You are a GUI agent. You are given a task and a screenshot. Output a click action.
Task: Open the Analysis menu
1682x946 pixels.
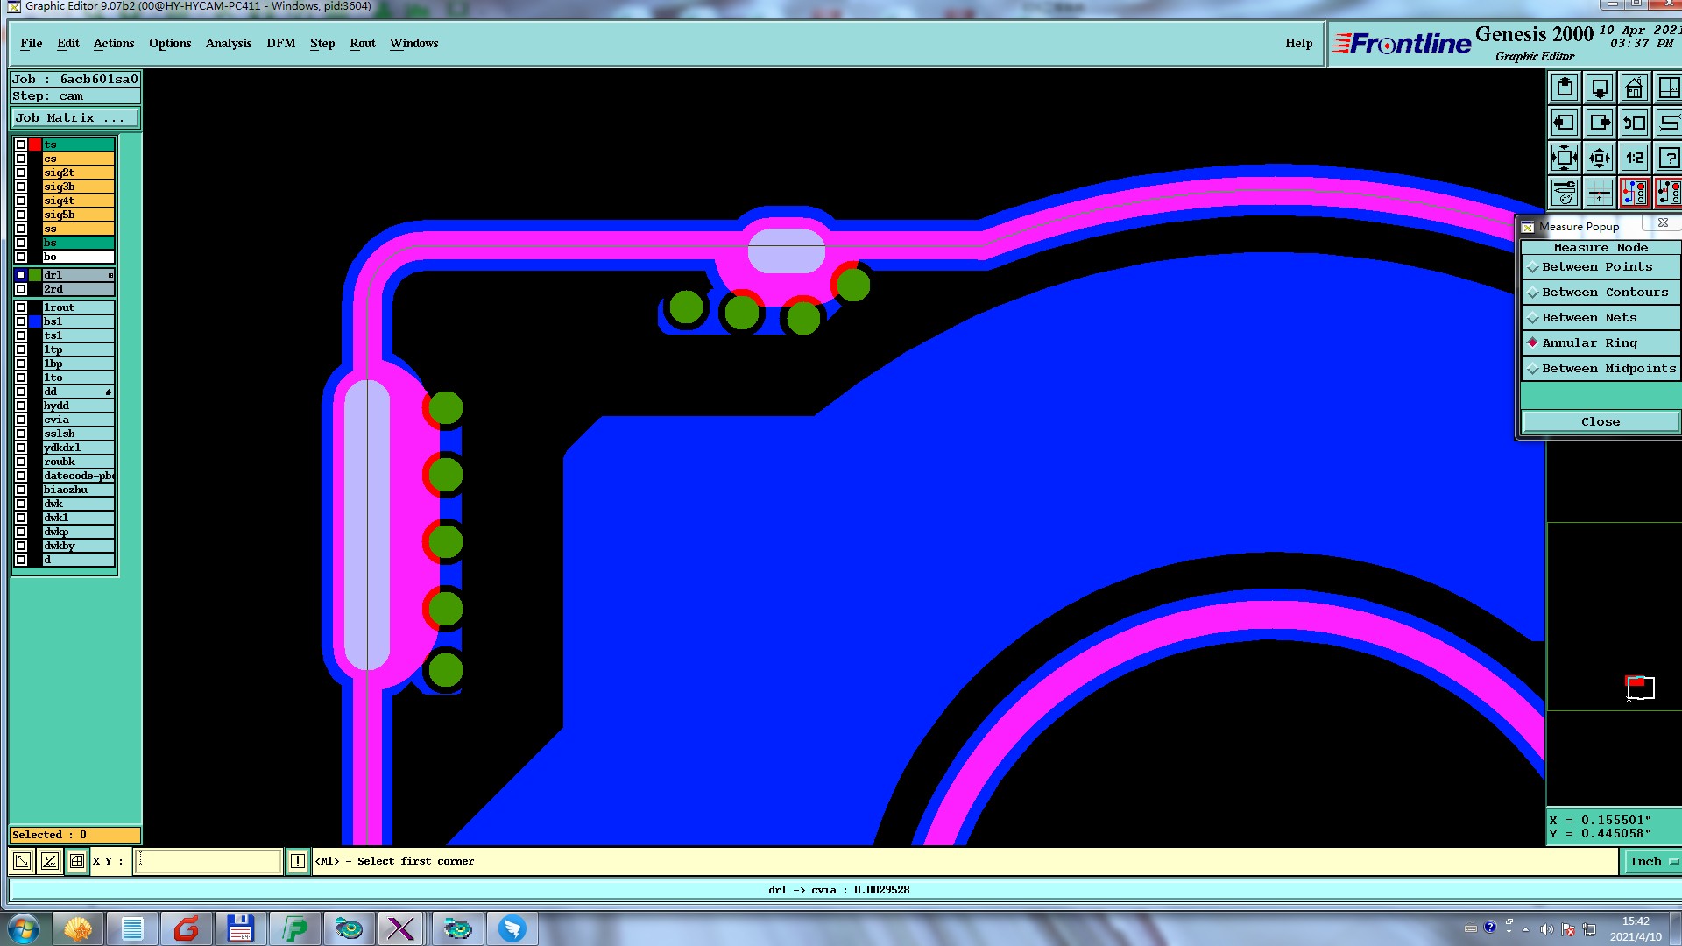(228, 43)
